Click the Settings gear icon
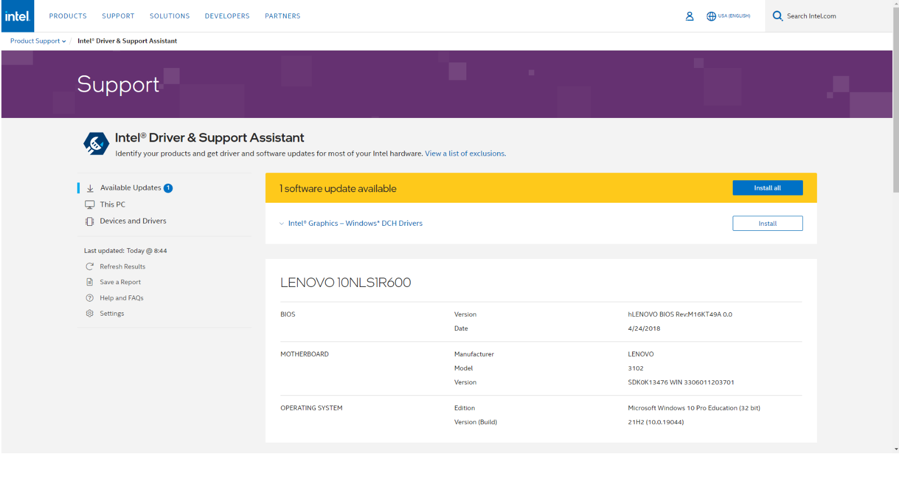The width and height of the screenshot is (899, 487). point(89,313)
